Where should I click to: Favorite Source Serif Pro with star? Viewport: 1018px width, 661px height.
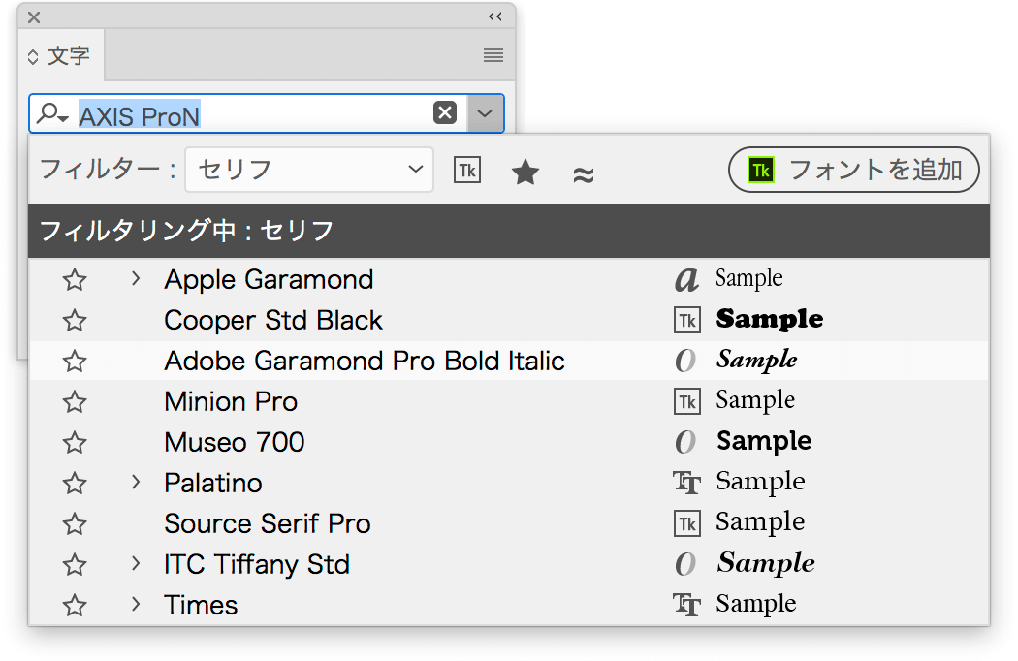tap(75, 524)
